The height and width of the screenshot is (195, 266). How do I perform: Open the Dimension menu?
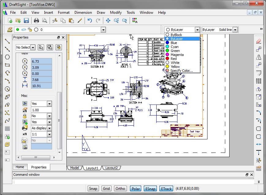[83, 13]
